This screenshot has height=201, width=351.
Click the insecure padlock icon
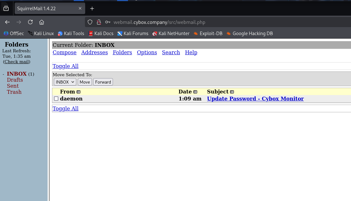tap(99, 22)
